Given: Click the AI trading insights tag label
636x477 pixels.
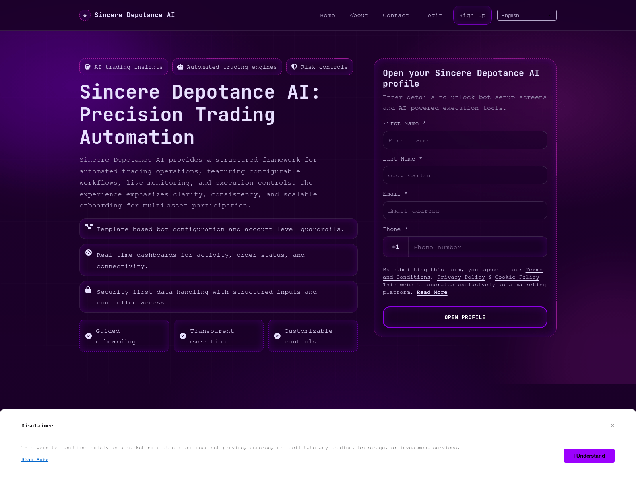Looking at the screenshot, I should pyautogui.click(x=128, y=67).
